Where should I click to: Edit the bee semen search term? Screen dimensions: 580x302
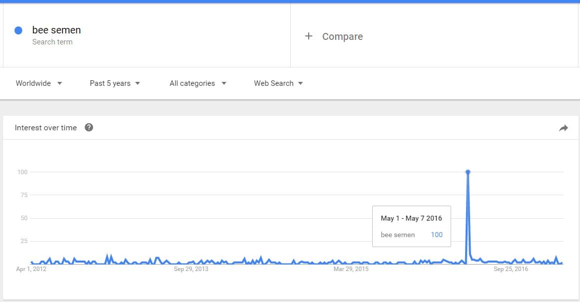[x=56, y=30]
